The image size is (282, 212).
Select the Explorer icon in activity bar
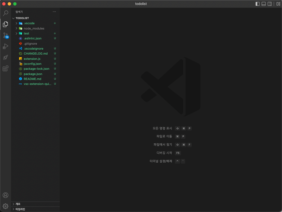tap(6, 24)
